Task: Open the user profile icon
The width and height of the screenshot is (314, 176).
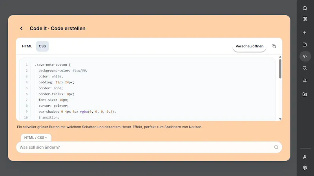Action: click(305, 157)
